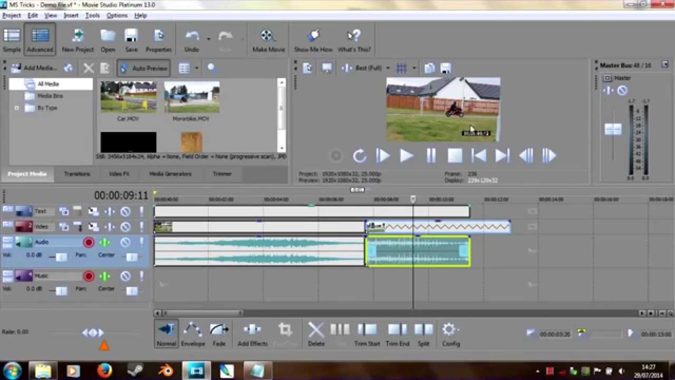Switch to Simple editing mode
Image resolution: width=675 pixels, height=380 pixels.
[12, 41]
